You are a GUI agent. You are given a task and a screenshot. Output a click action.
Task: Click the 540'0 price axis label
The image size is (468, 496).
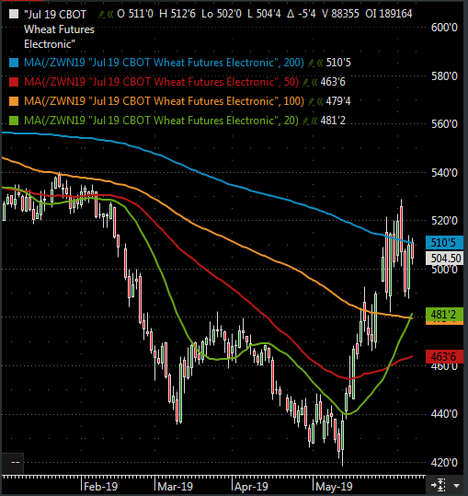coord(444,173)
